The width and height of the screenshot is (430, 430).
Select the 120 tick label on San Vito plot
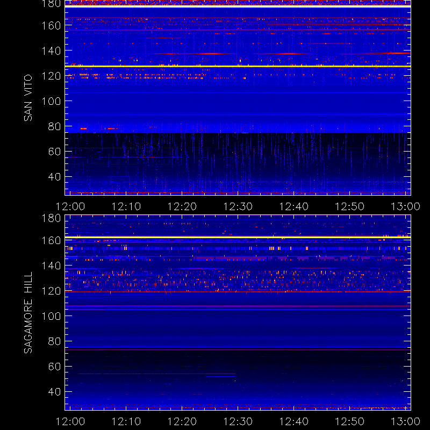pos(51,76)
